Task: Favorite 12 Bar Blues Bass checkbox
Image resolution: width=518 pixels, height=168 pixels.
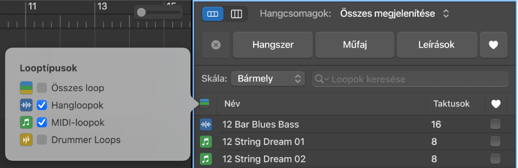Action: [x=495, y=125]
